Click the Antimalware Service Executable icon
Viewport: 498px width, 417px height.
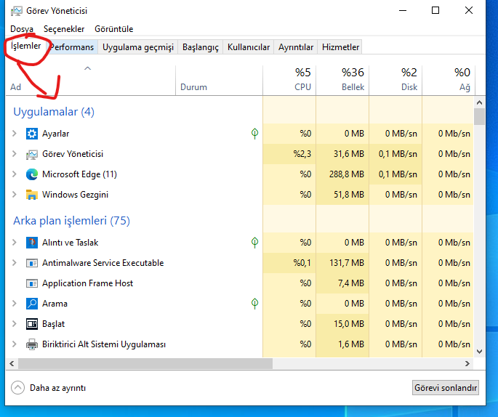pyautogui.click(x=32, y=263)
